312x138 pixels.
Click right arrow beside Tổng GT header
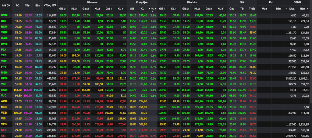(56, 5)
